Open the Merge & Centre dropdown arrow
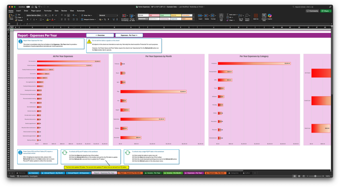 (x=95, y=20)
